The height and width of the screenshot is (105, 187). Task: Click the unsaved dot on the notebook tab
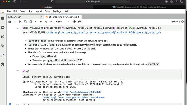click(x=79, y=17)
